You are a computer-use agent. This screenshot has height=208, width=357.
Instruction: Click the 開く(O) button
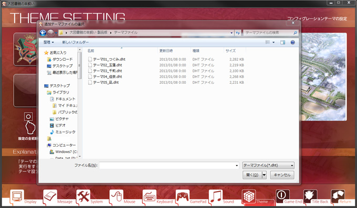tap(253, 175)
